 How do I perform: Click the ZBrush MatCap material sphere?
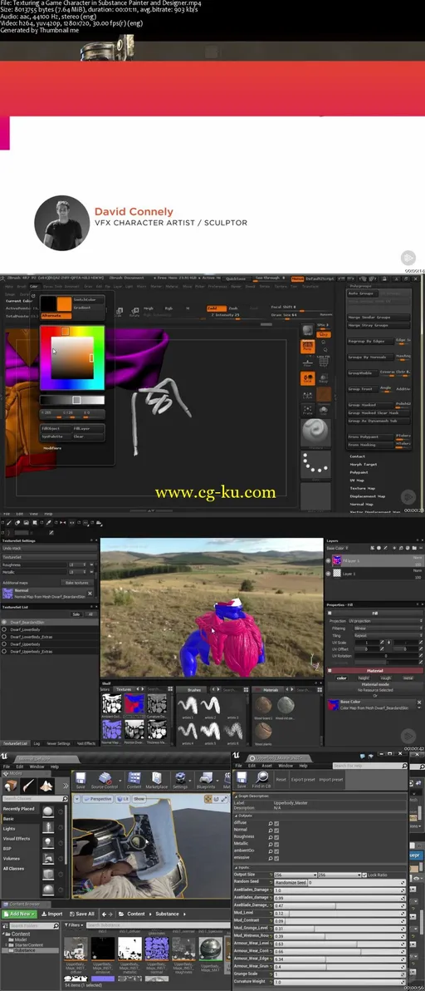pyautogui.click(x=315, y=432)
